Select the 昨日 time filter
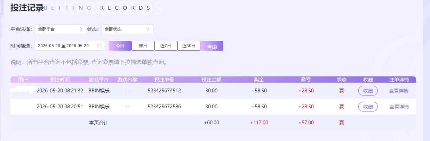Image resolution: width=430 pixels, height=141 pixels. tap(143, 46)
